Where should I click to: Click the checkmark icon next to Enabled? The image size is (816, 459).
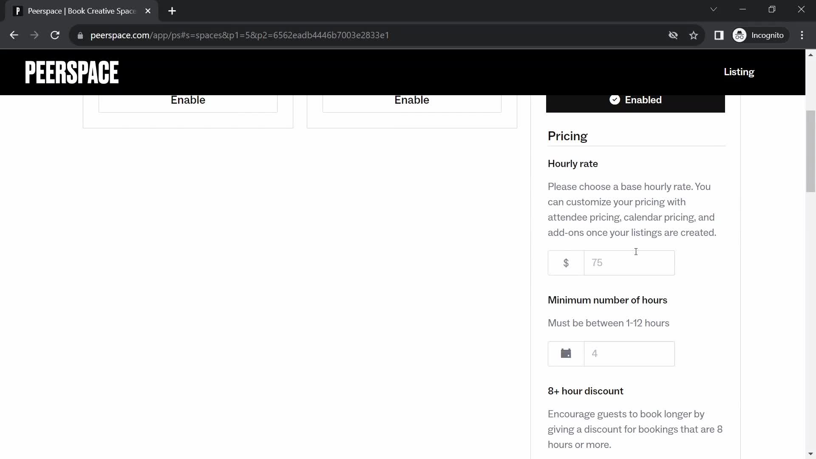click(615, 100)
